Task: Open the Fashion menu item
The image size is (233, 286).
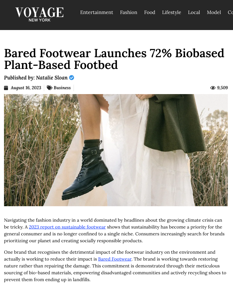Action: (x=129, y=12)
